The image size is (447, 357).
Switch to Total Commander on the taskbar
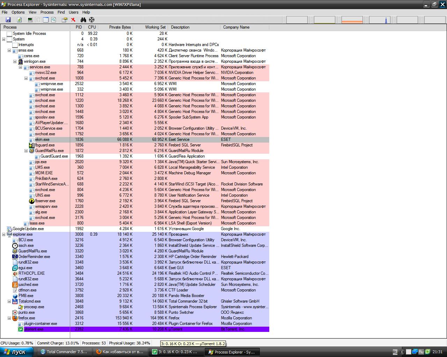(64, 352)
